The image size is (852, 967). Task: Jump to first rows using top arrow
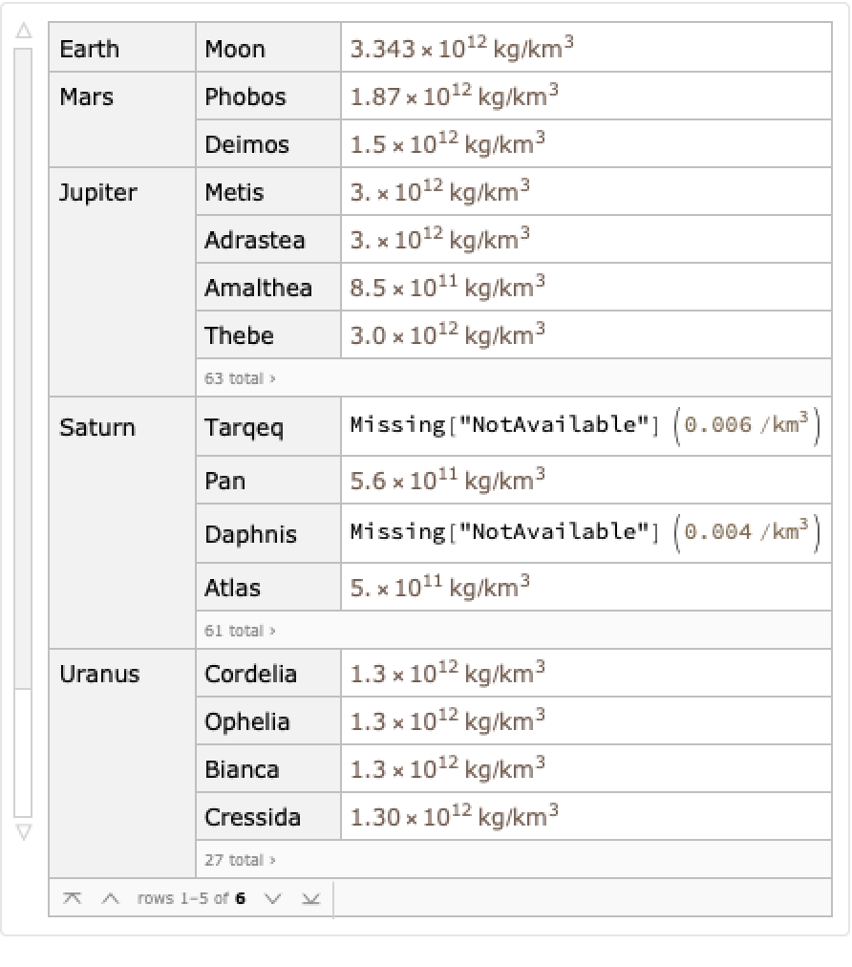pos(73,898)
